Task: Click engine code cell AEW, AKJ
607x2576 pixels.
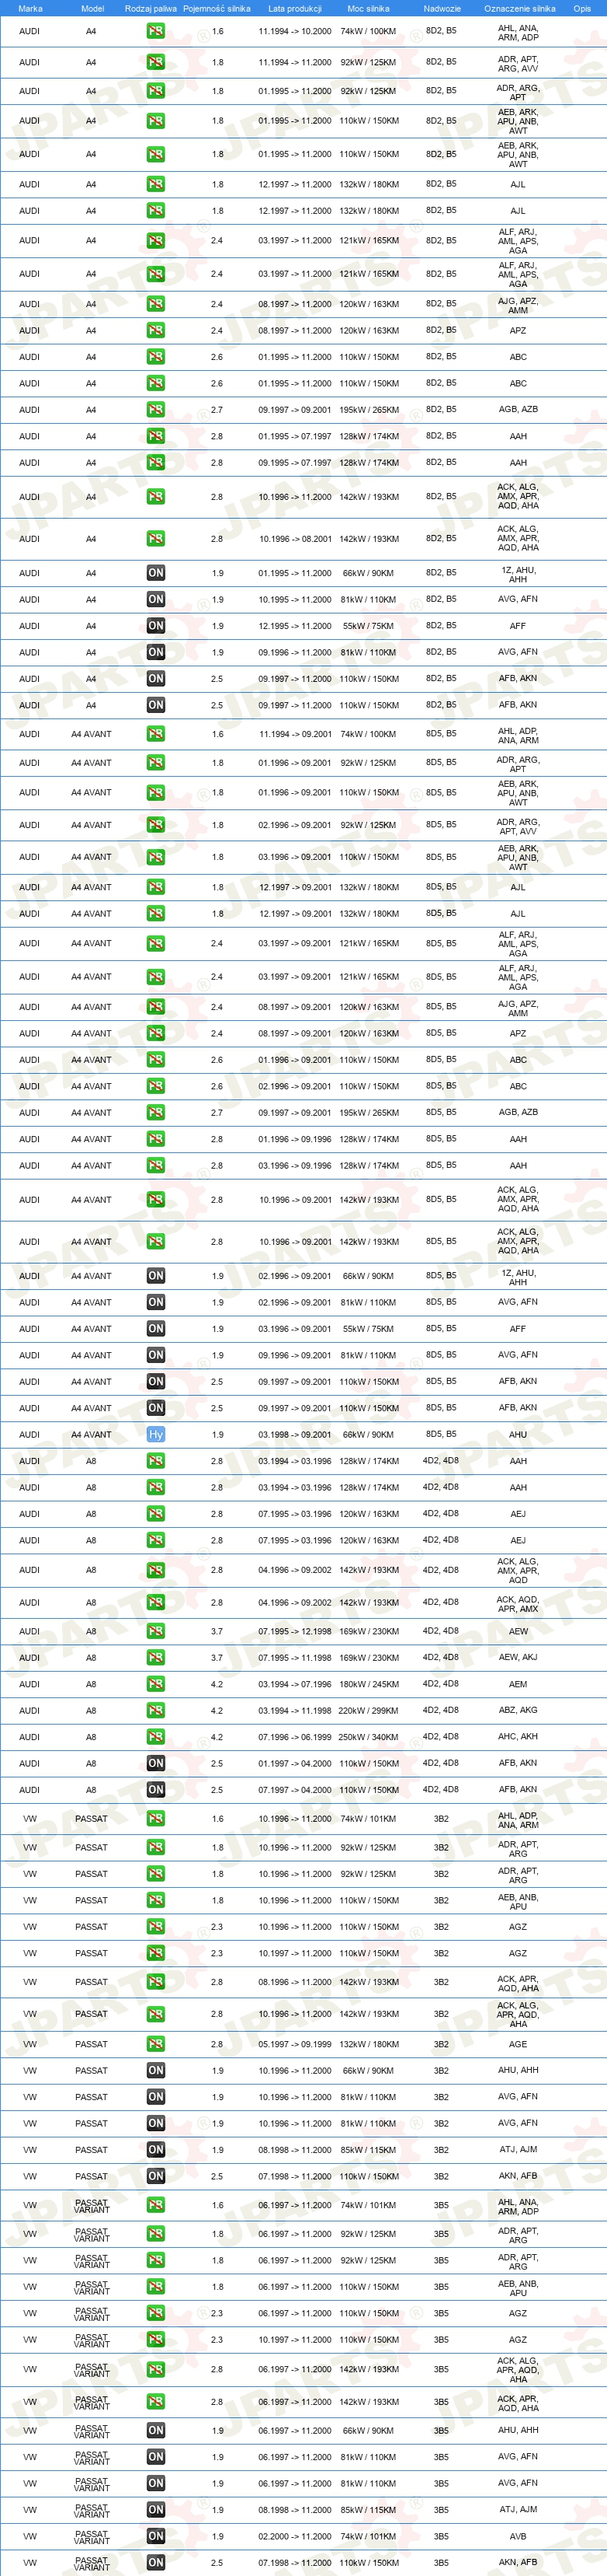Action: [x=519, y=1657]
